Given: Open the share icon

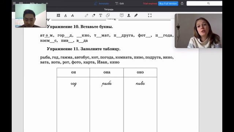Looking at the screenshot, I should [182, 3].
